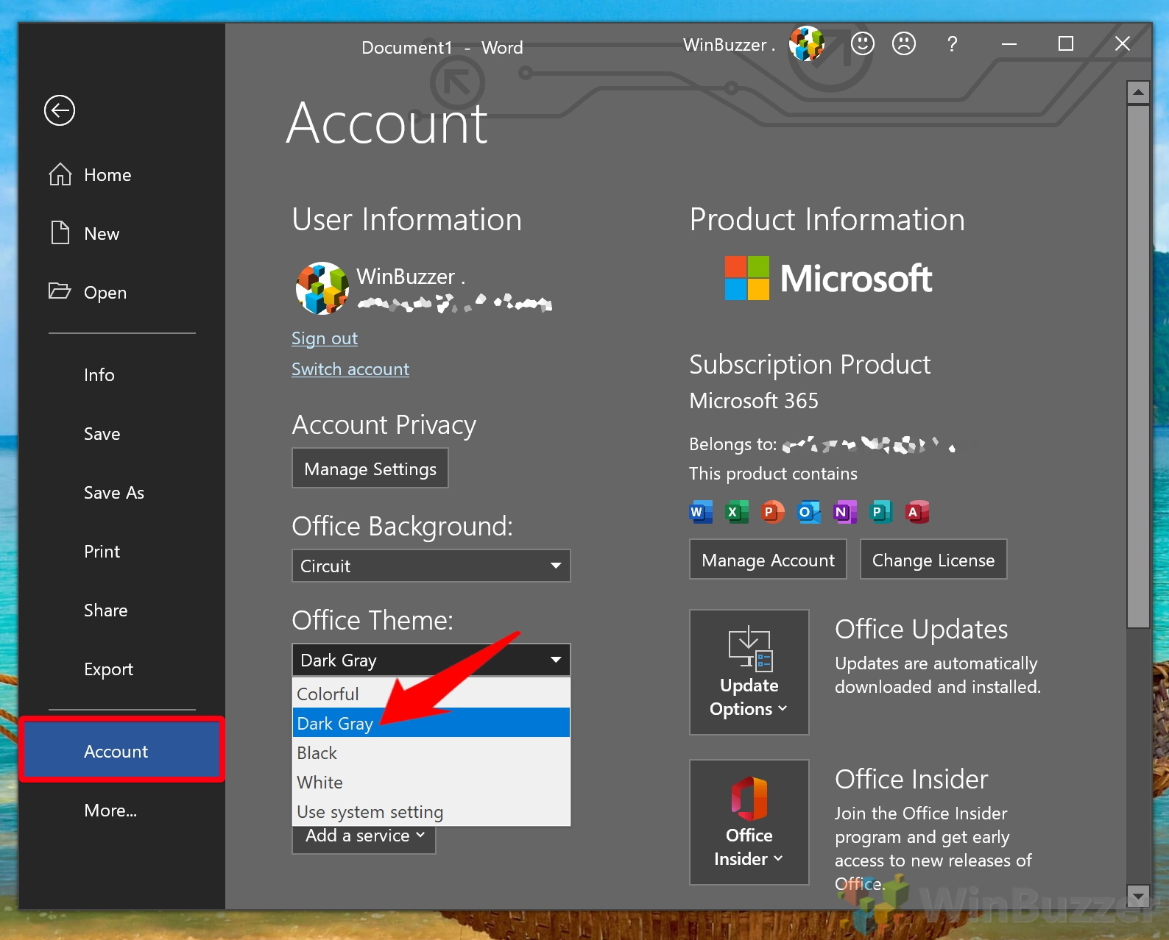Open the Info tab in sidebar
The width and height of the screenshot is (1169, 940).
coord(121,375)
